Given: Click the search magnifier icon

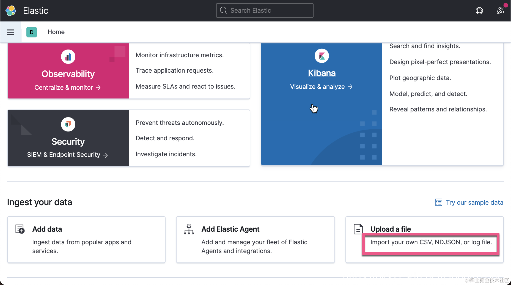Looking at the screenshot, I should tap(224, 10).
